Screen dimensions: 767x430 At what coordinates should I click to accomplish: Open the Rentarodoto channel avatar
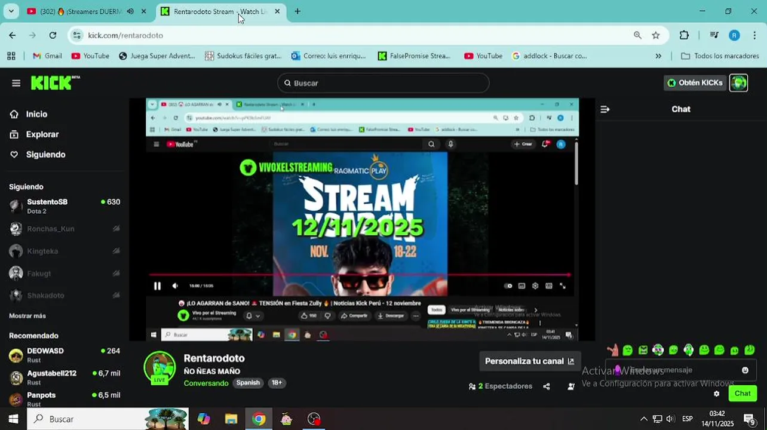[159, 367]
